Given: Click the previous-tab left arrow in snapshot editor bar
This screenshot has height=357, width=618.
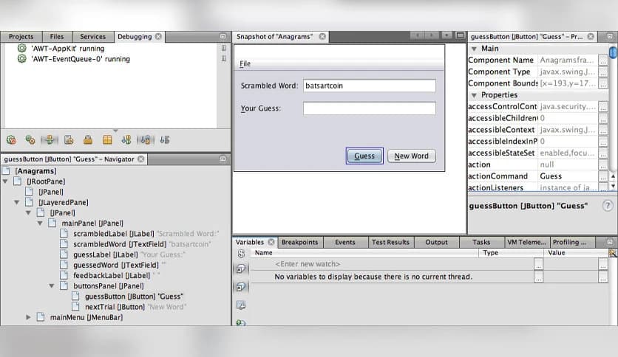Looking at the screenshot, I should pos(418,35).
